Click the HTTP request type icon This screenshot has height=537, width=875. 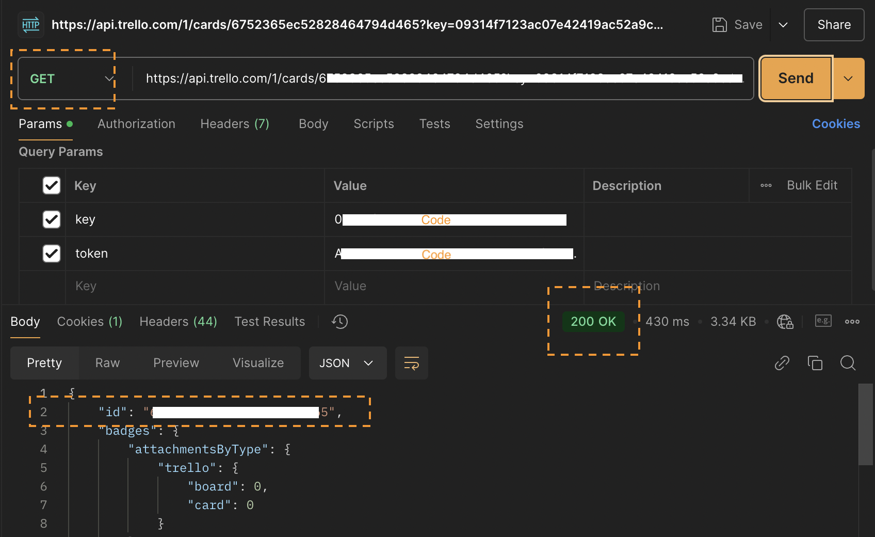point(31,25)
